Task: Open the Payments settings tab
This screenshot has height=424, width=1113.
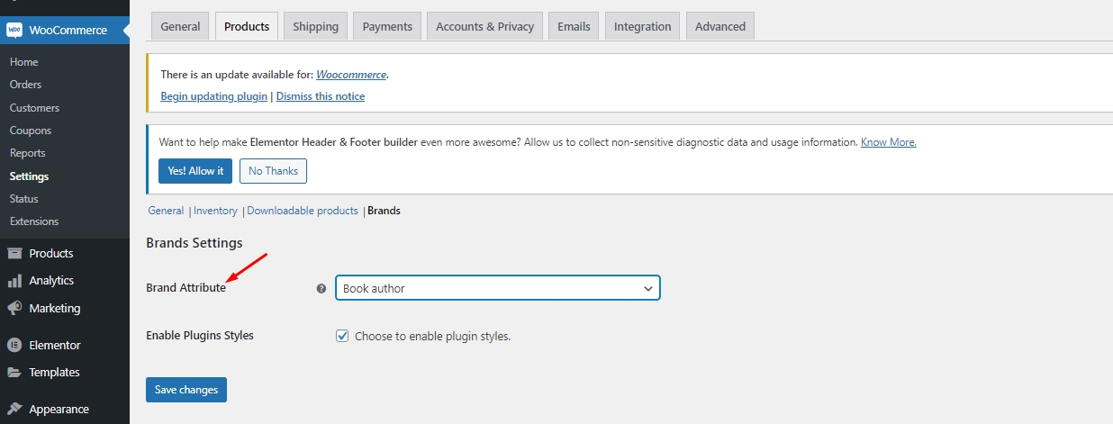Action: pos(387,27)
